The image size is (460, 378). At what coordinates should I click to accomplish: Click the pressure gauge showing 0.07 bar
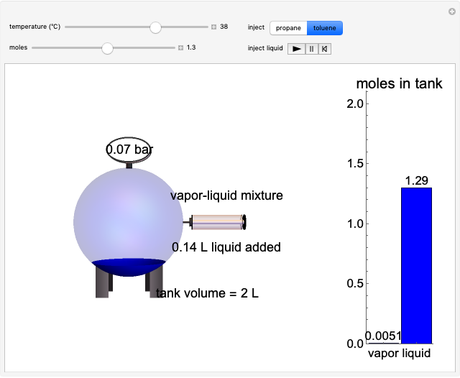[x=129, y=150]
